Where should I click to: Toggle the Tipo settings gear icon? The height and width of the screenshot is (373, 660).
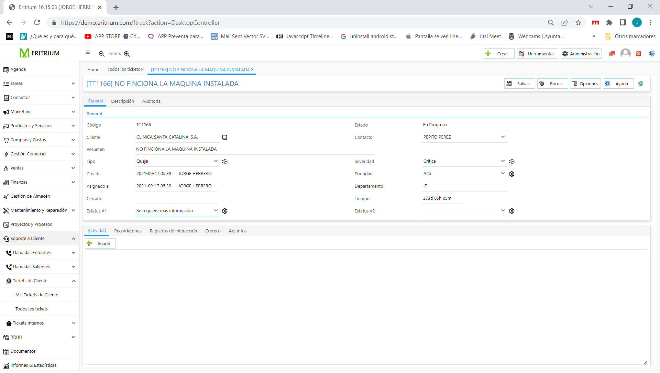tap(225, 161)
